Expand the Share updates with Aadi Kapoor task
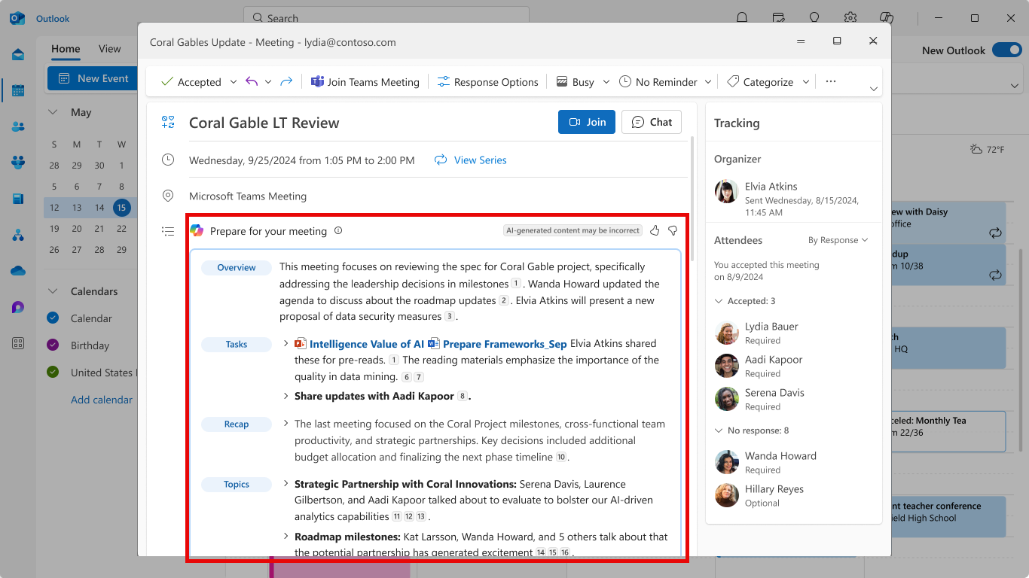 point(285,396)
